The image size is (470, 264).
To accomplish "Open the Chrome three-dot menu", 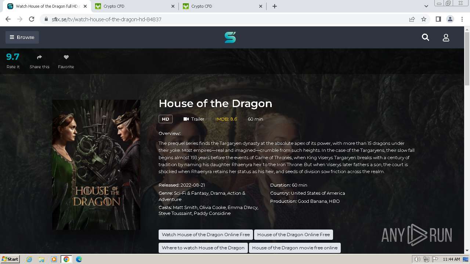I will click(x=462, y=19).
